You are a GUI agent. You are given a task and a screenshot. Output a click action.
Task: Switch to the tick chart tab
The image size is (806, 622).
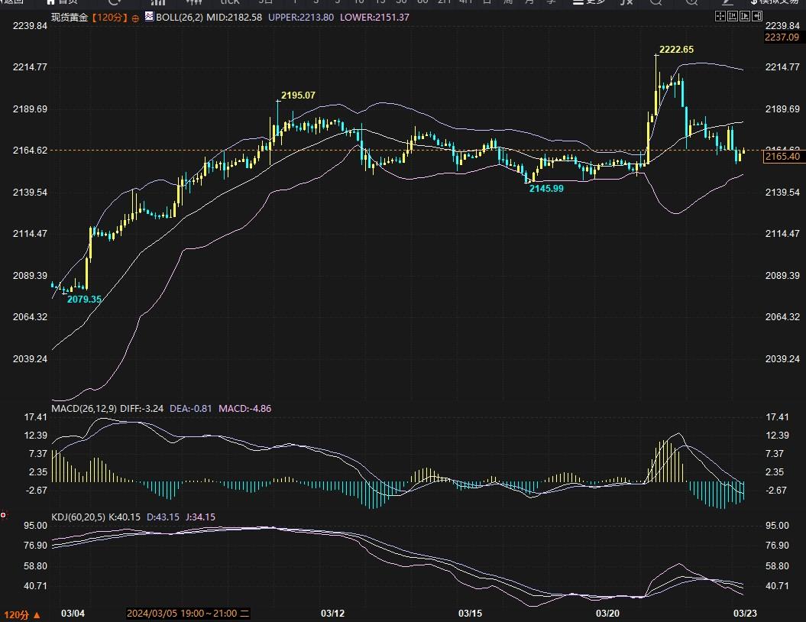pyautogui.click(x=229, y=2)
